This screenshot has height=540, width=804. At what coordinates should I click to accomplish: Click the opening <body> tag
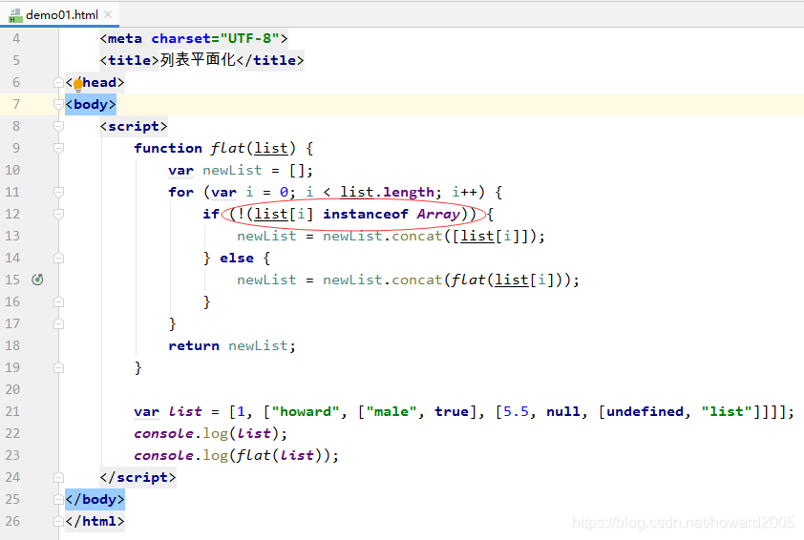tap(91, 105)
